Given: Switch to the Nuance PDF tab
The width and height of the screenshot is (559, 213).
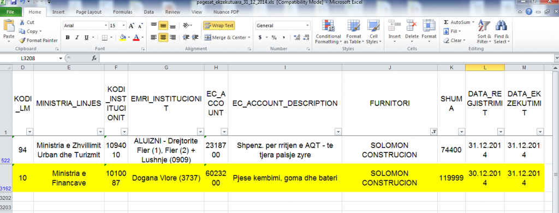Looking at the screenshot, I should point(226,12).
